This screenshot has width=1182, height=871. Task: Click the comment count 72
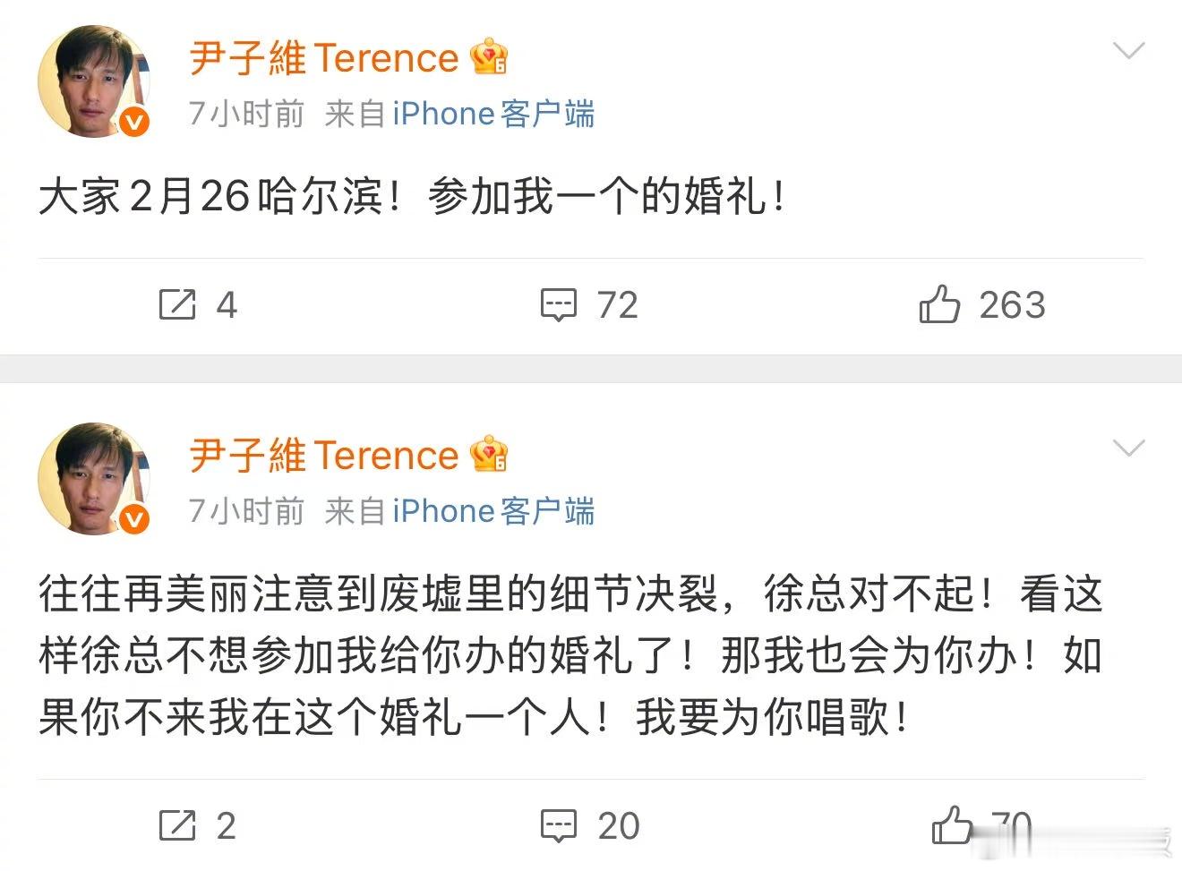pos(616,305)
